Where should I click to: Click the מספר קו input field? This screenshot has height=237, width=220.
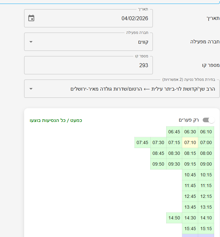(x=88, y=65)
